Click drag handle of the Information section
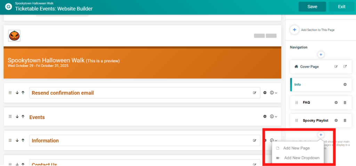Viewport: 356px width, 166px height. point(10,140)
